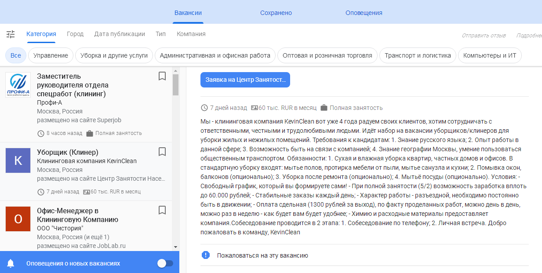Open the Дата публикации filter

click(x=120, y=34)
